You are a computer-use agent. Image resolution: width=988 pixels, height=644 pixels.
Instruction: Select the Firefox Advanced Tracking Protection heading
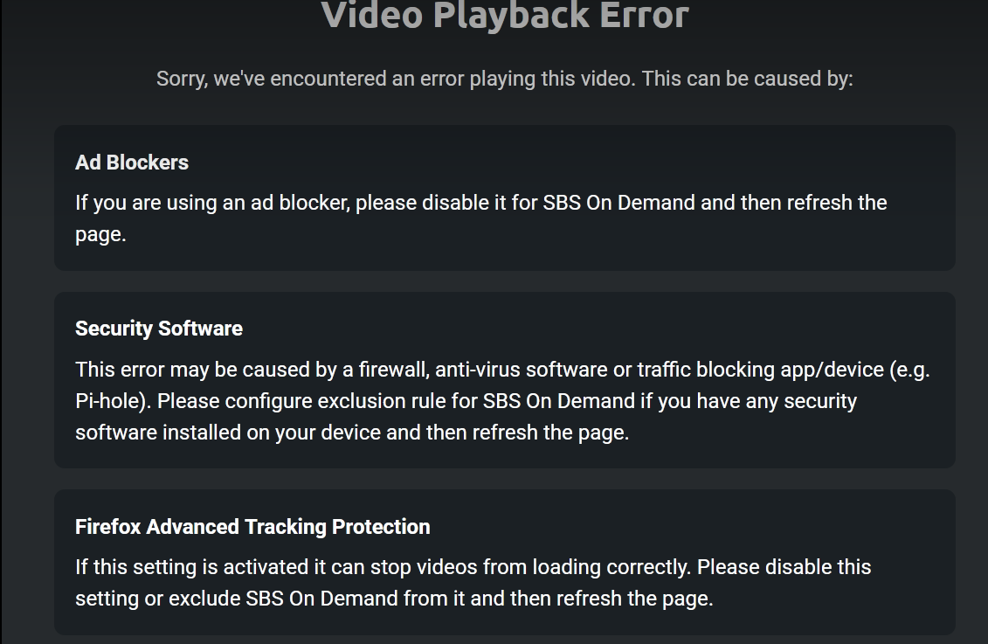(252, 527)
